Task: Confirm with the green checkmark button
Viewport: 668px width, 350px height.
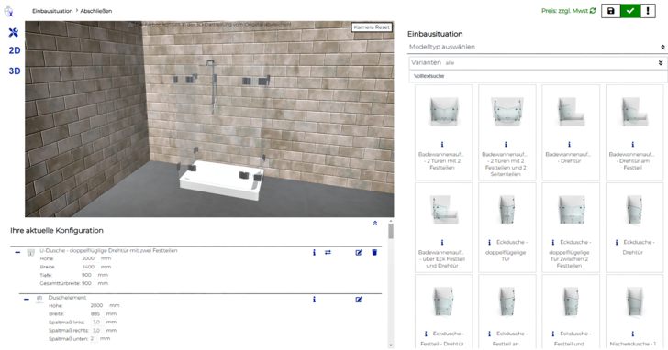Action: point(630,11)
